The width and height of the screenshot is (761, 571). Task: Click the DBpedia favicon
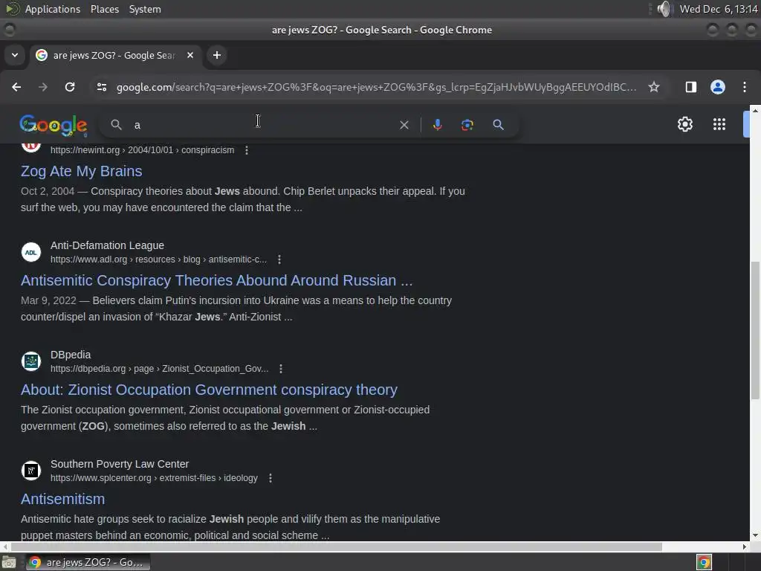coord(31,361)
